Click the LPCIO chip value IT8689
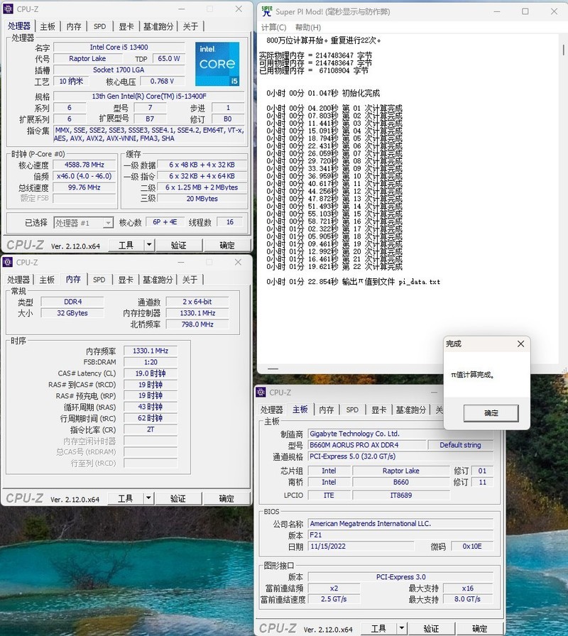Screen dimensions: 568x636 click(401, 495)
